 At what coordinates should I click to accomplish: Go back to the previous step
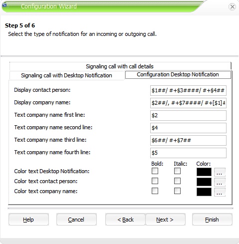click(125, 220)
